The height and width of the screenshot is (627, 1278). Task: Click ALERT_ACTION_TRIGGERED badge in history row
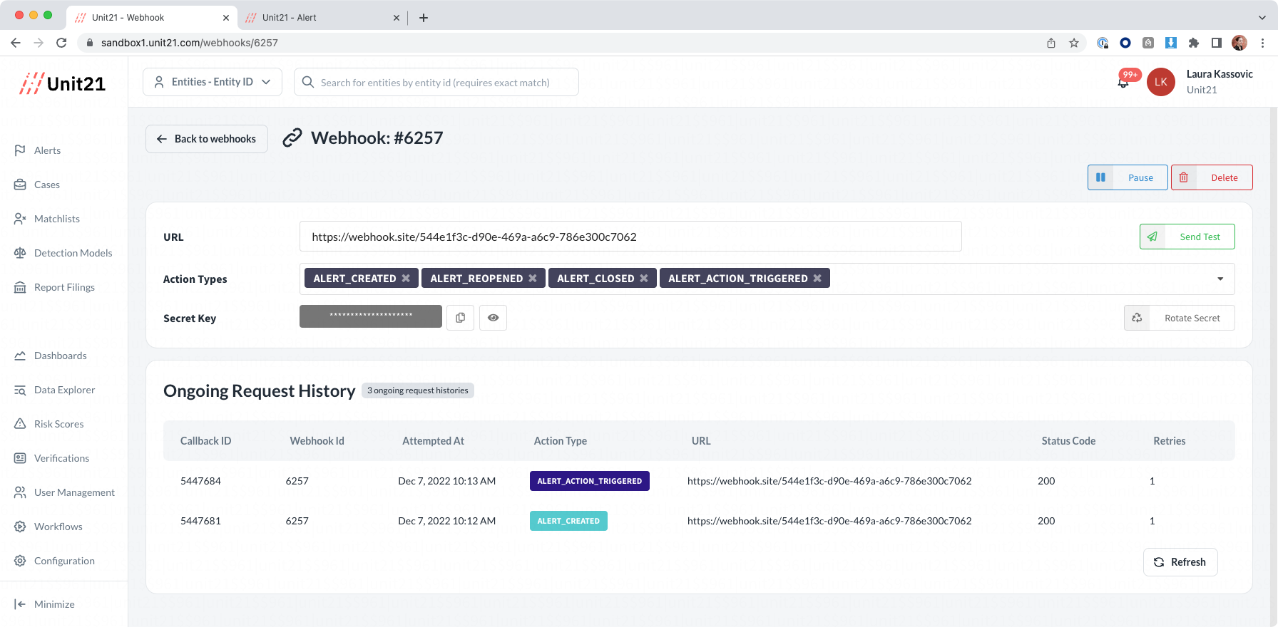(590, 481)
